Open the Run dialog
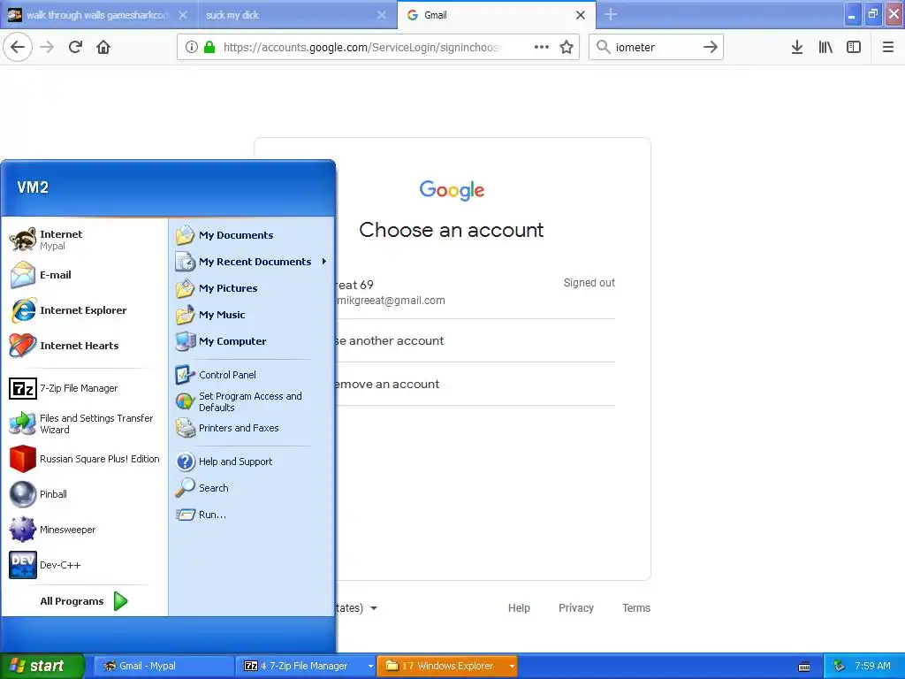 click(252, 515)
